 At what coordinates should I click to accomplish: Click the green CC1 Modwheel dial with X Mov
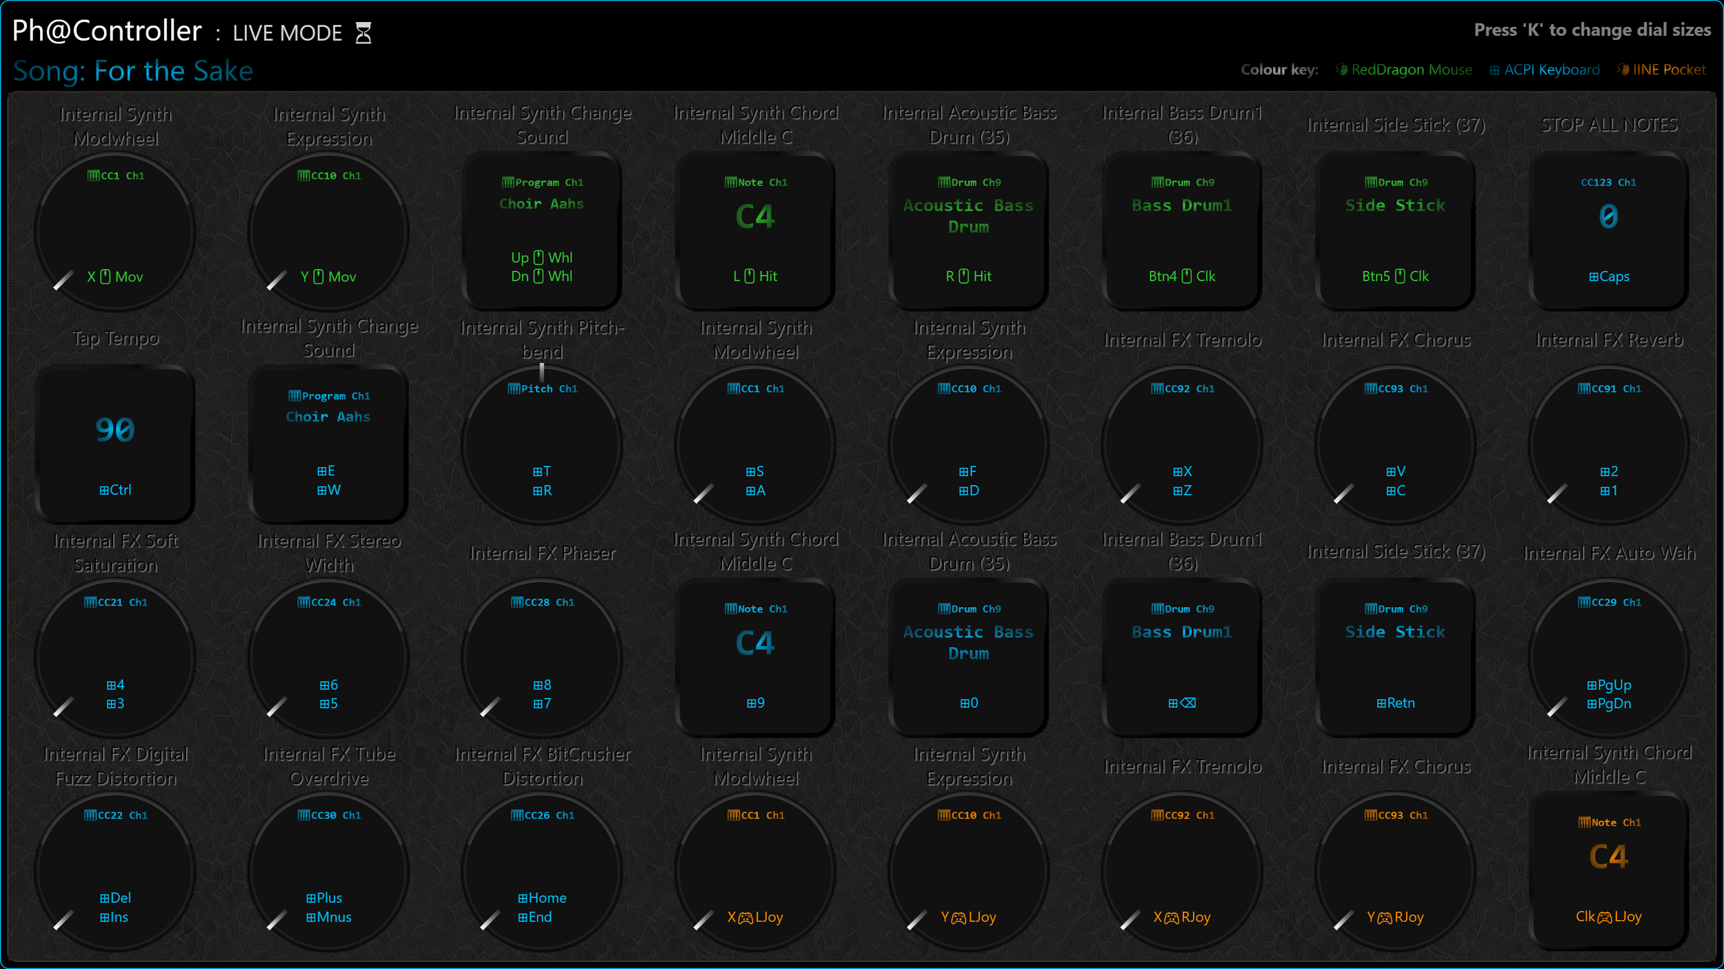pos(115,232)
